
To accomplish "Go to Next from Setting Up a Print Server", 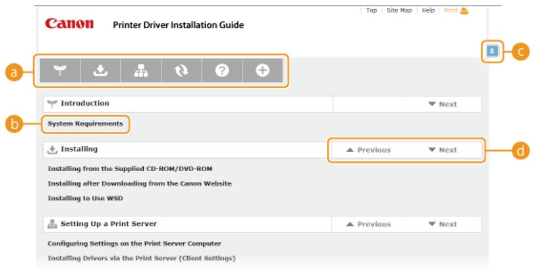I will point(443,224).
